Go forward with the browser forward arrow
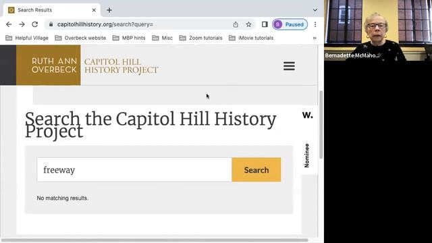Screen dimensions: 432x243 (x=22, y=24)
